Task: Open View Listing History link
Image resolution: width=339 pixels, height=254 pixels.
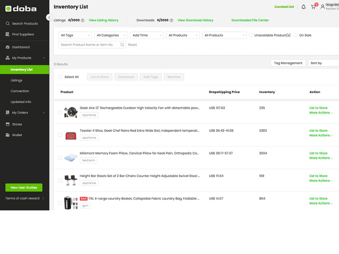Action: tap(103, 20)
